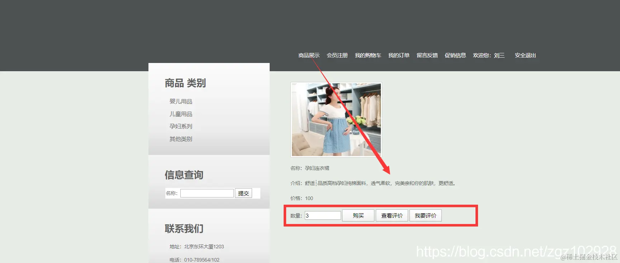Browse the 儿童用品 category
This screenshot has height=263, width=620.
click(181, 114)
